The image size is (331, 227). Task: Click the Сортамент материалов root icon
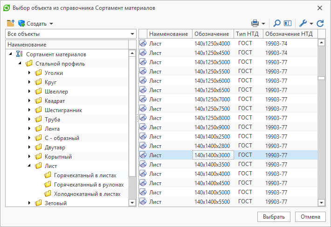19,54
